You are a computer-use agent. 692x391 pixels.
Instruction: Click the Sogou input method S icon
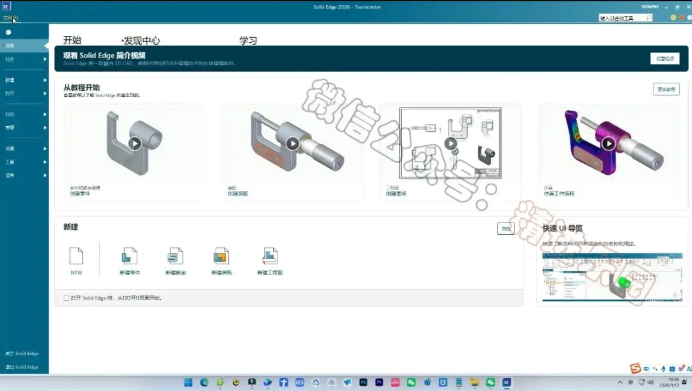(635, 368)
